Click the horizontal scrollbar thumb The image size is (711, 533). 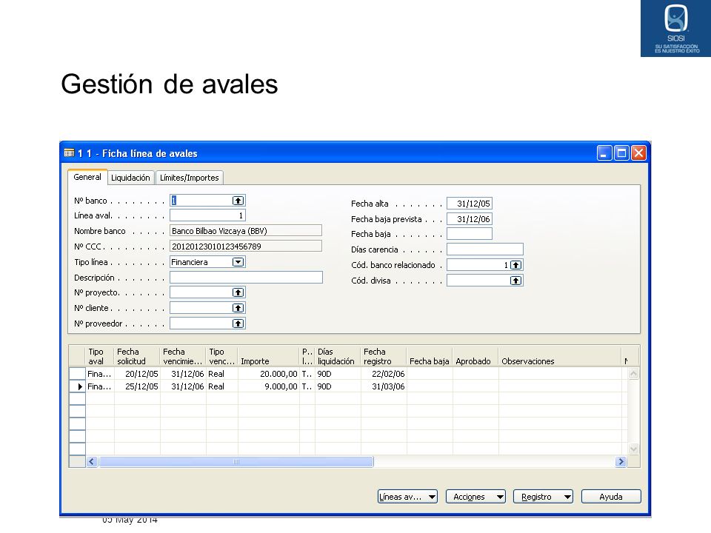(x=236, y=462)
